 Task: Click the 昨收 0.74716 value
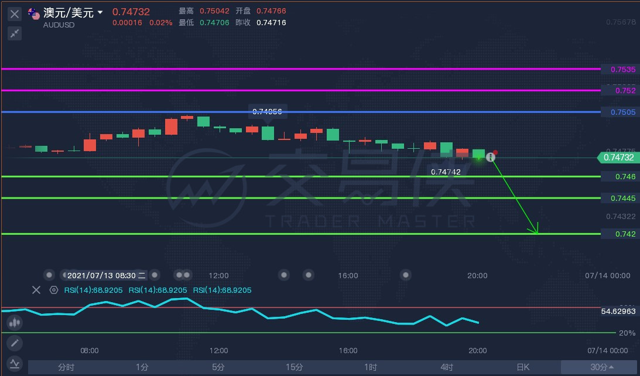point(271,22)
